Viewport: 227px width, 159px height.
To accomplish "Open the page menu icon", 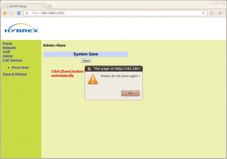I will 212,13.
